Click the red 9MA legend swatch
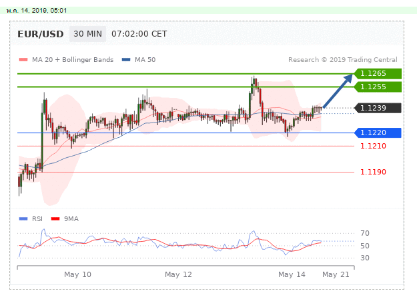This screenshot has height=297, width=417. (55, 219)
